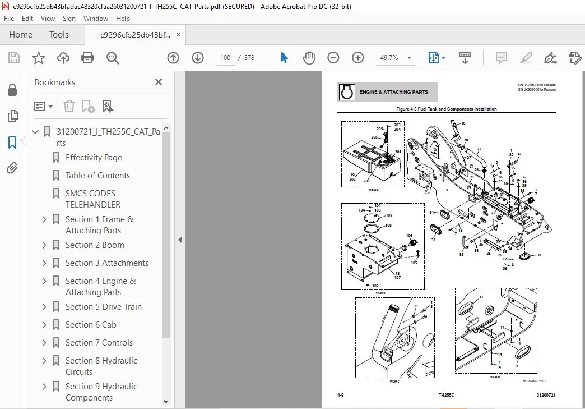Image resolution: width=585 pixels, height=409 pixels.
Task: Expand Section 4 Engine & Attaching Parts
Action: (44, 281)
